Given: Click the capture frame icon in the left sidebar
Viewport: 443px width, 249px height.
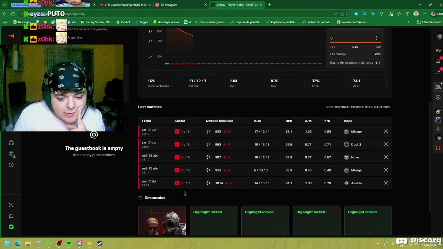Looking at the screenshot, I should [x=11, y=205].
